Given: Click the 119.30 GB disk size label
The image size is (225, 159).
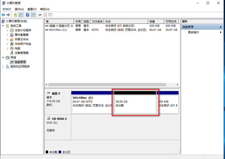Looking at the screenshot, I should point(53,101).
